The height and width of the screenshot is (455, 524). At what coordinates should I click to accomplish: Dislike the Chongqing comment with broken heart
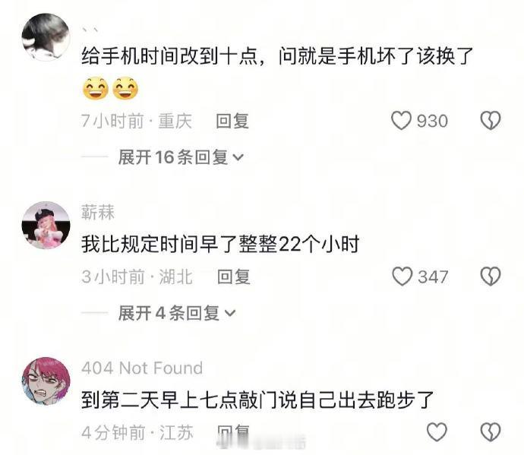click(491, 121)
